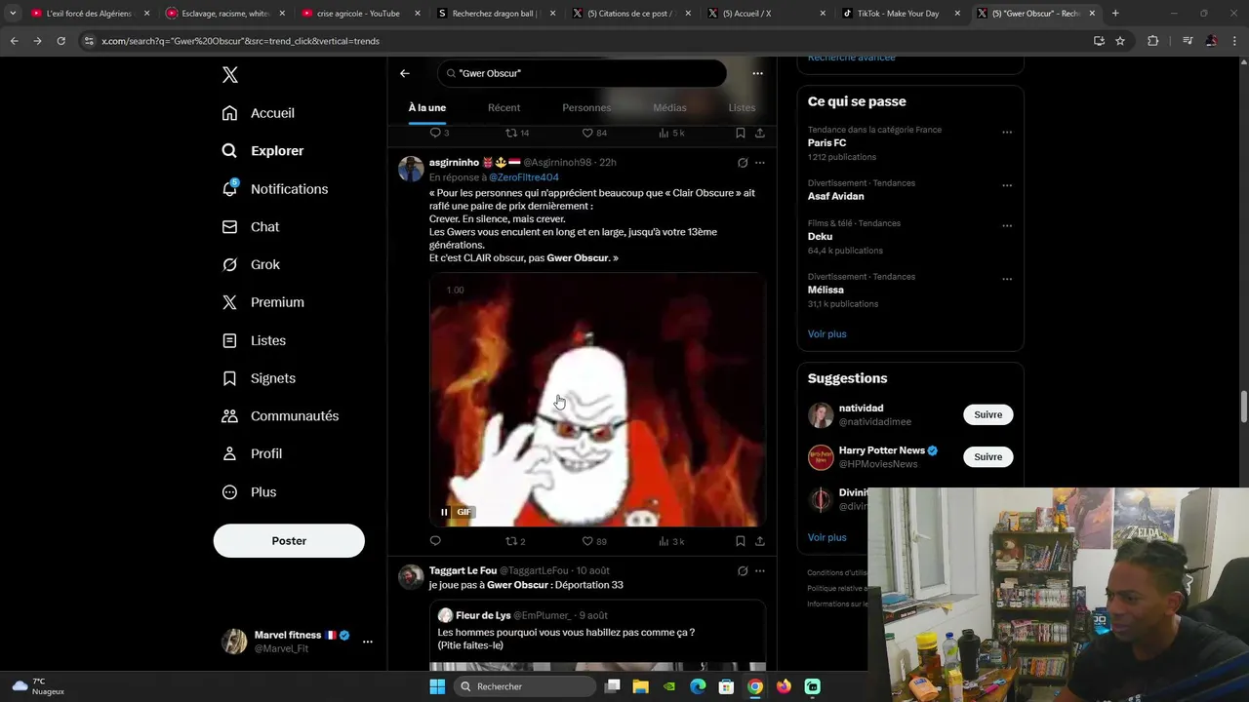Screen dimensions: 1249x702
Task: Open Grok icon on Taggart Le Fou post
Action: tap(743, 571)
